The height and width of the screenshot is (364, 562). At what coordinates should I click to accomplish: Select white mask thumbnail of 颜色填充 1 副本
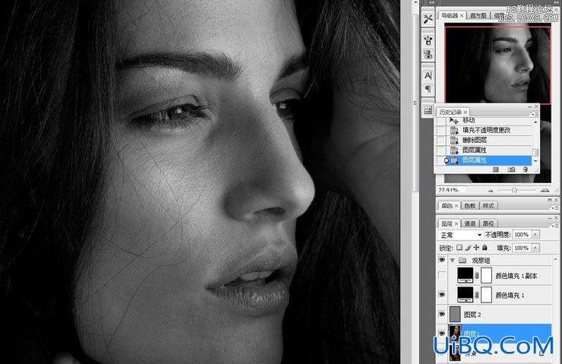pos(486,275)
